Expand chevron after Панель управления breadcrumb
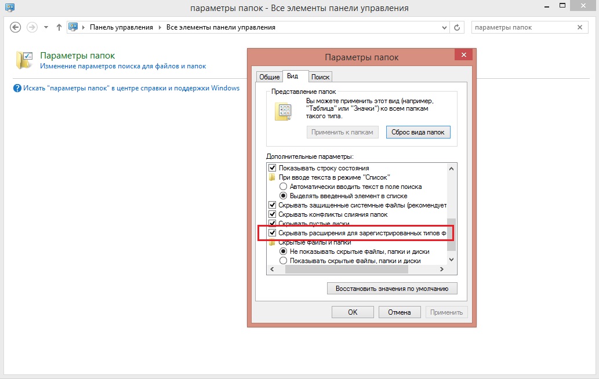 click(159, 27)
